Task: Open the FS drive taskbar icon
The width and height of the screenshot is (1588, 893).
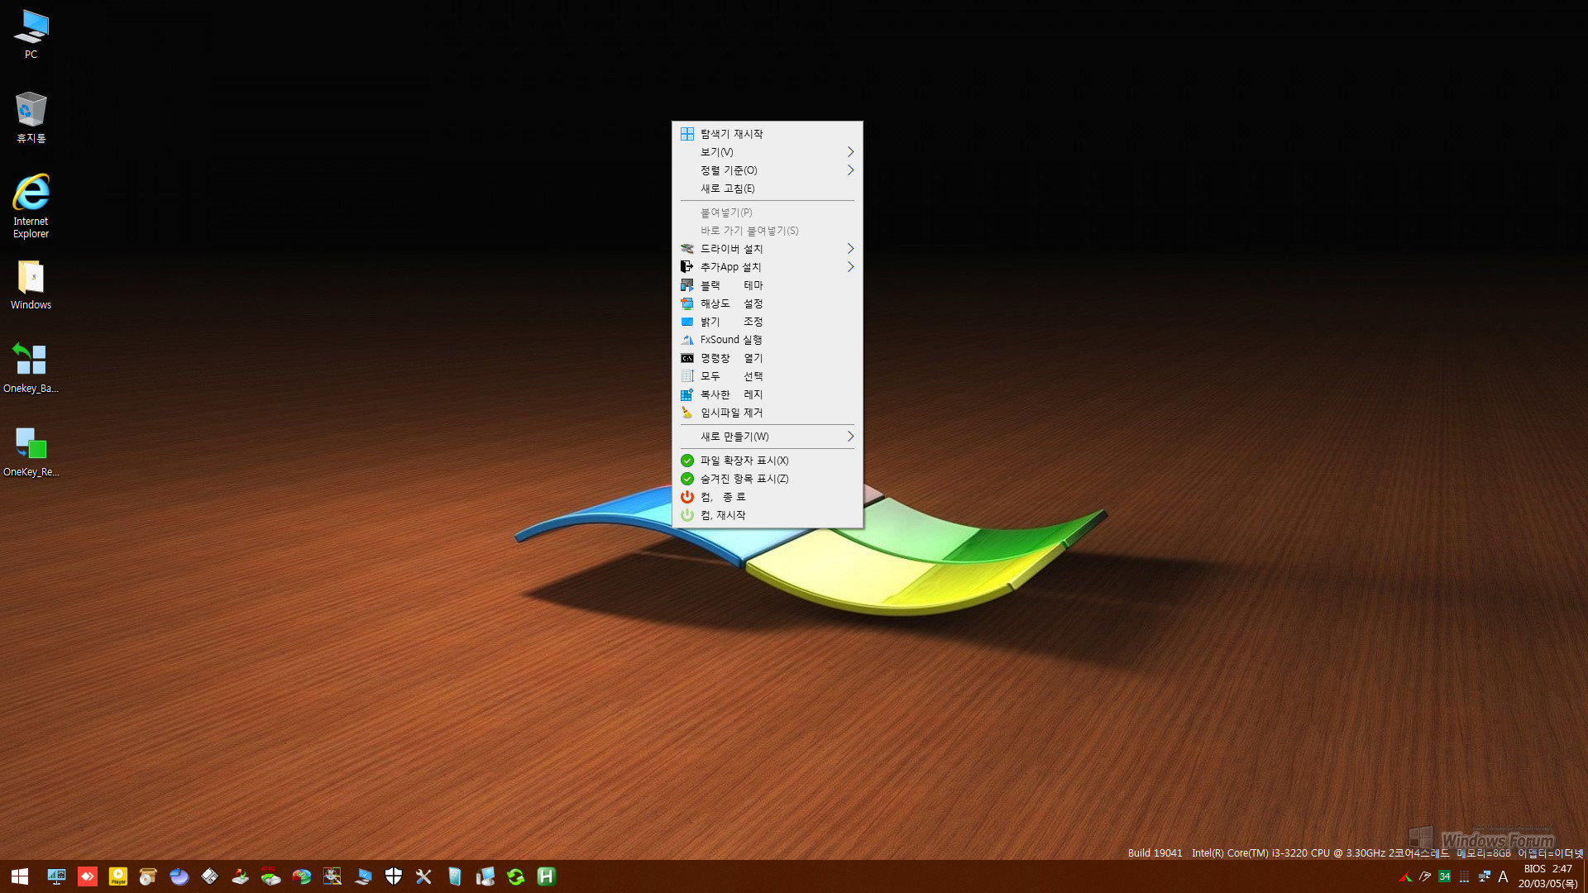Action: [x=270, y=876]
